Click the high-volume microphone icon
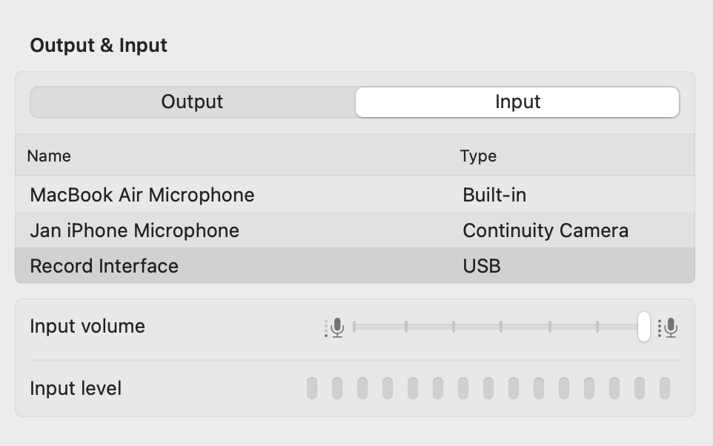The image size is (713, 446). pos(668,327)
